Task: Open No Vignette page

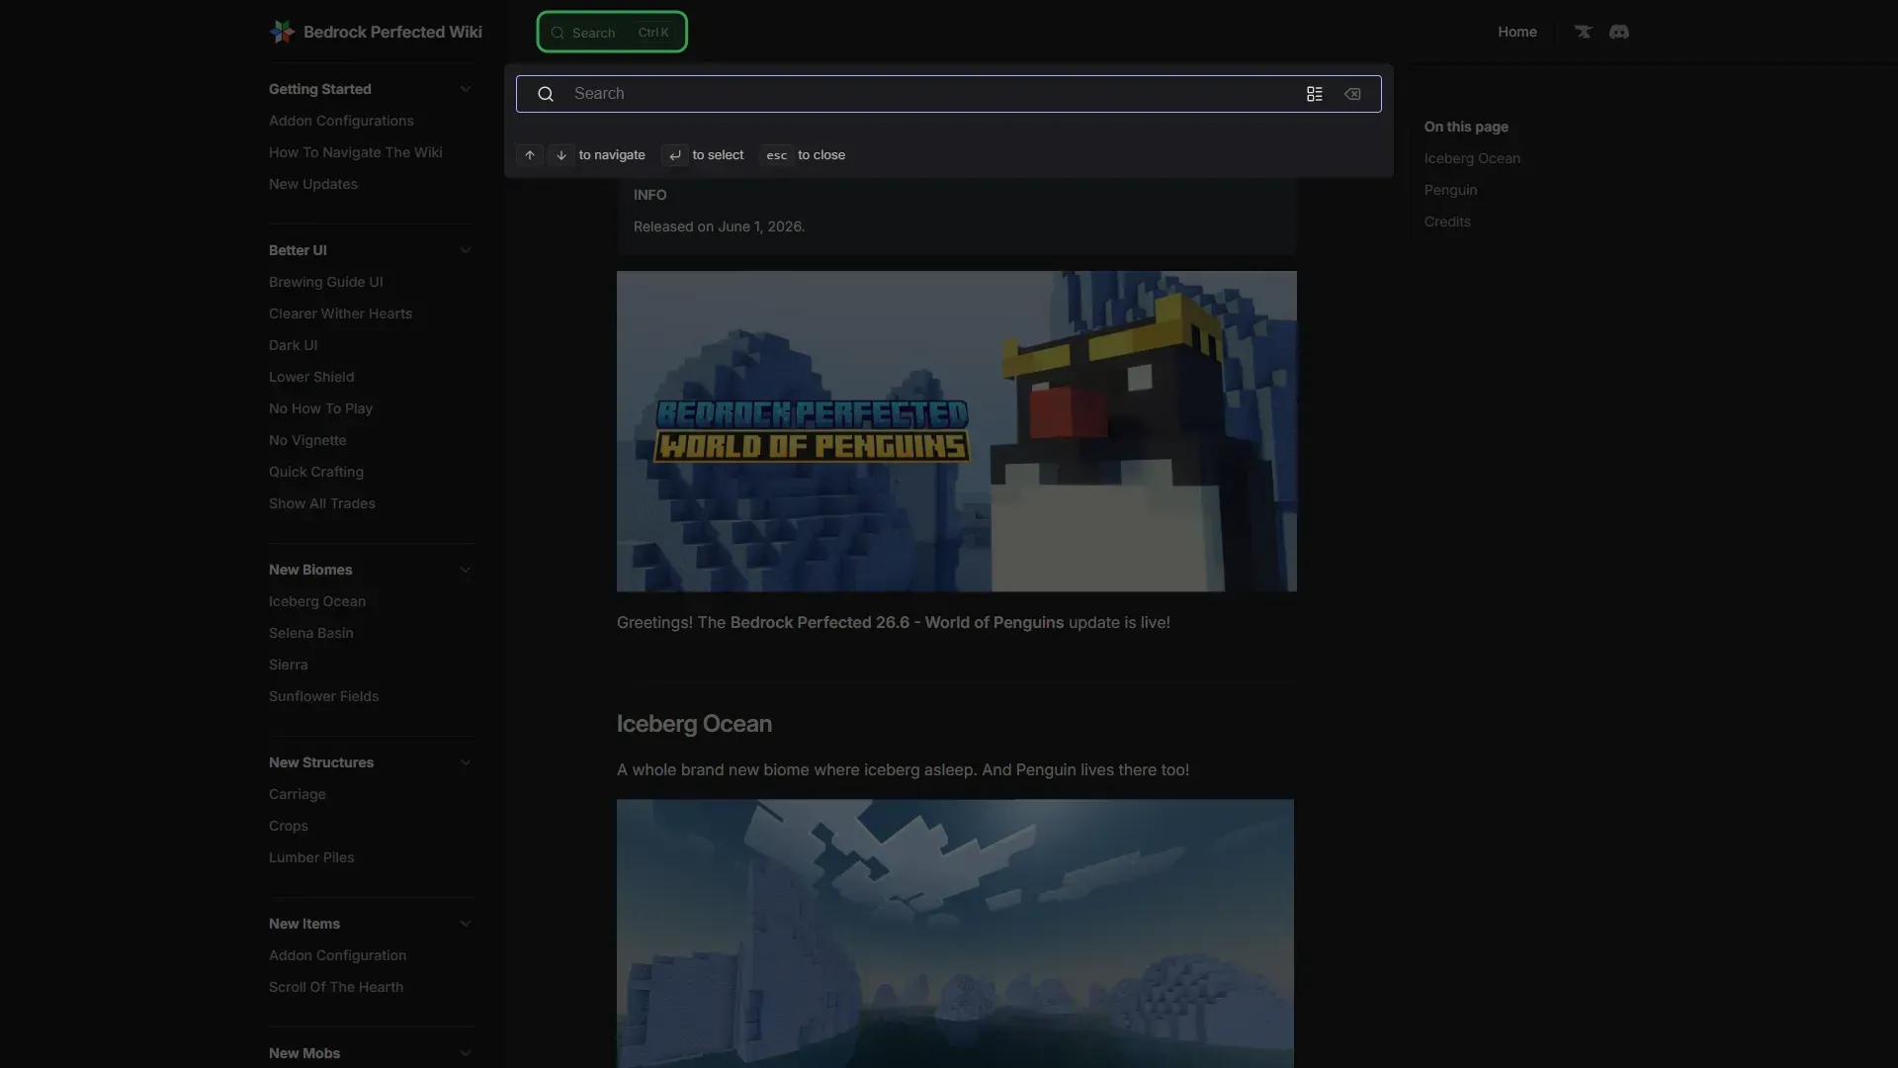Action: click(307, 440)
